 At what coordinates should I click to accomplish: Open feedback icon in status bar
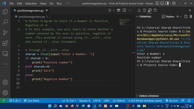tap(183, 101)
